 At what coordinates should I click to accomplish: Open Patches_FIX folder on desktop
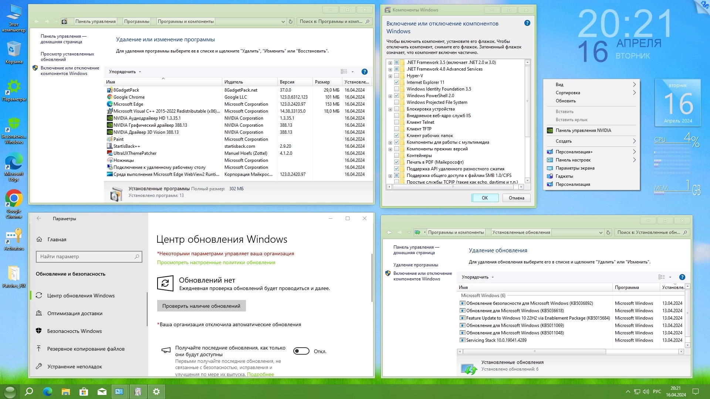pos(14,275)
